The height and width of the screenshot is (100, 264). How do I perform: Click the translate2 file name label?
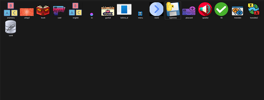[254, 18]
